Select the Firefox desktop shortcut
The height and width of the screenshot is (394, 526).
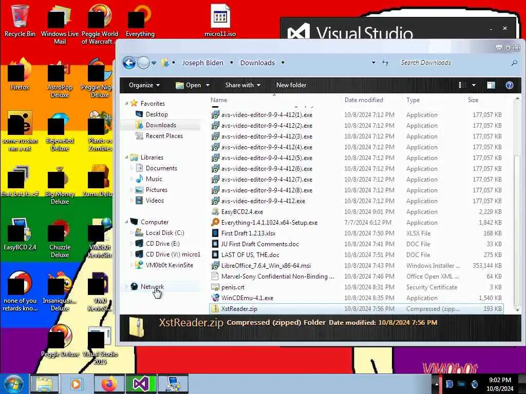(x=20, y=74)
